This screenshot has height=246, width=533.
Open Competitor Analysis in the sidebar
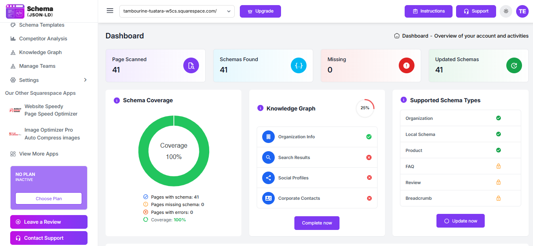point(43,39)
